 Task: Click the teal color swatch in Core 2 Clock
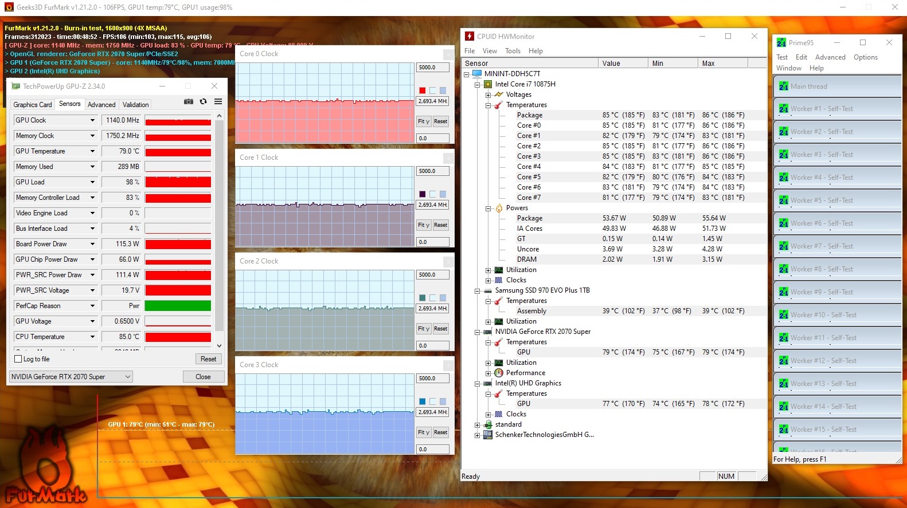(x=423, y=298)
